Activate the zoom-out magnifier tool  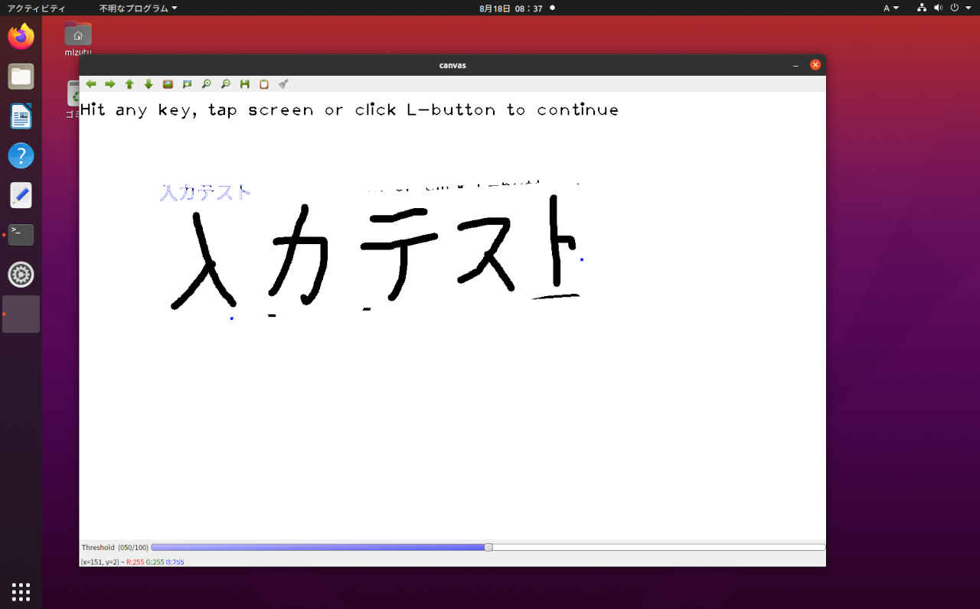[x=225, y=84]
